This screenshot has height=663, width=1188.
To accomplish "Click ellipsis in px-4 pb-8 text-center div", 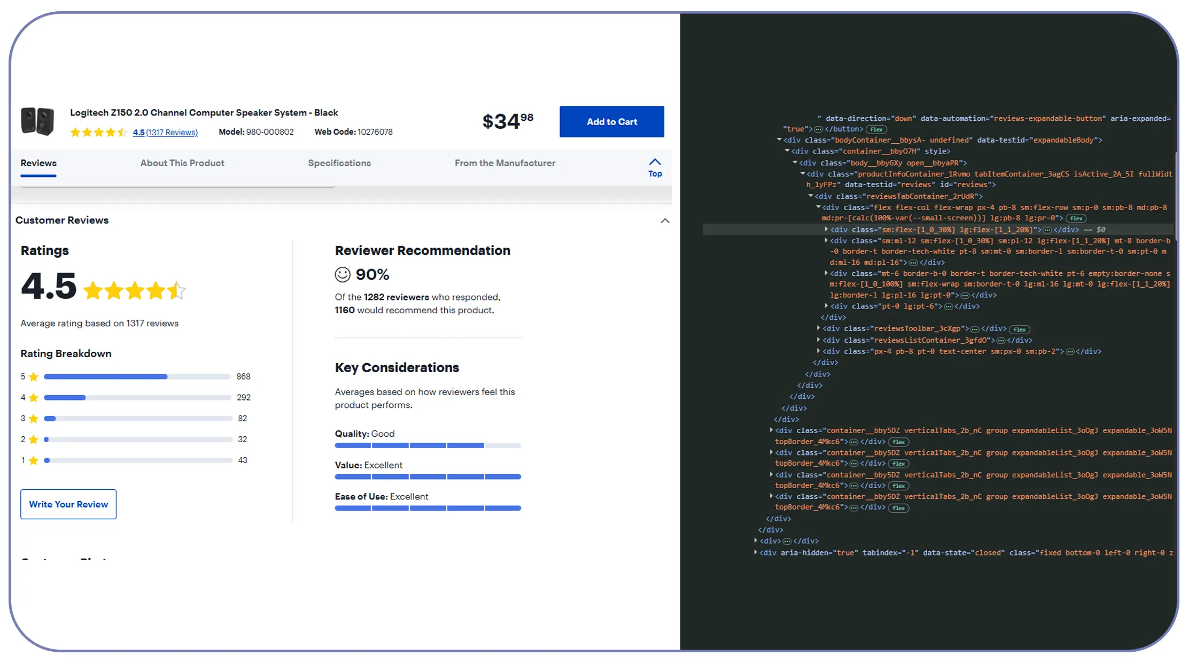I will [1070, 352].
